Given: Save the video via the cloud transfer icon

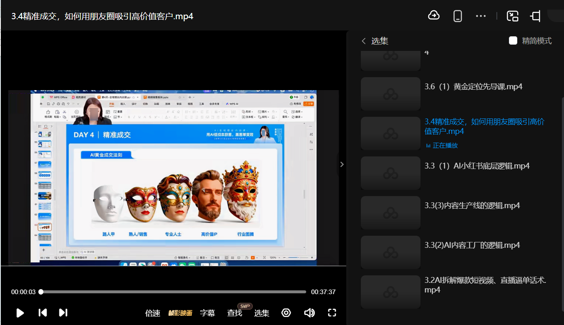Looking at the screenshot, I should point(434,15).
